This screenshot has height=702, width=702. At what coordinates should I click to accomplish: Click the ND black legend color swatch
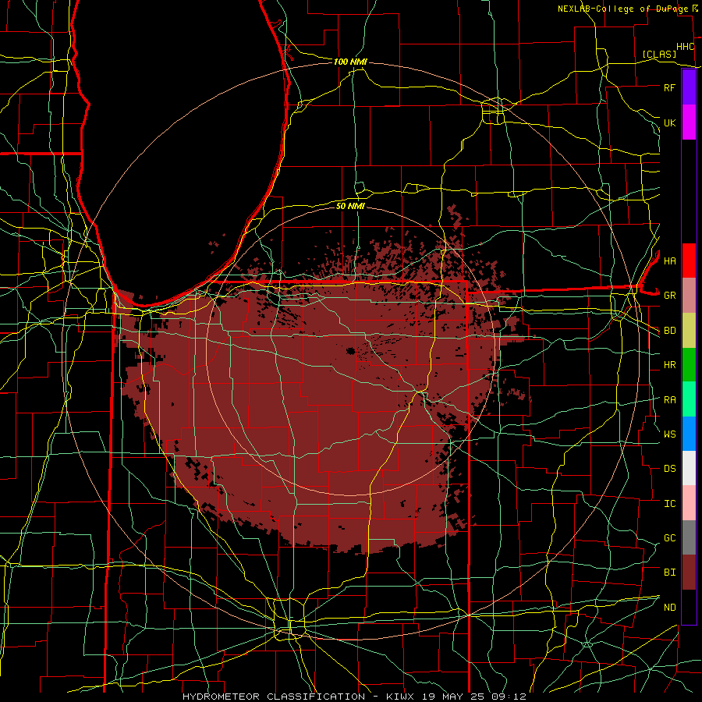(x=689, y=607)
